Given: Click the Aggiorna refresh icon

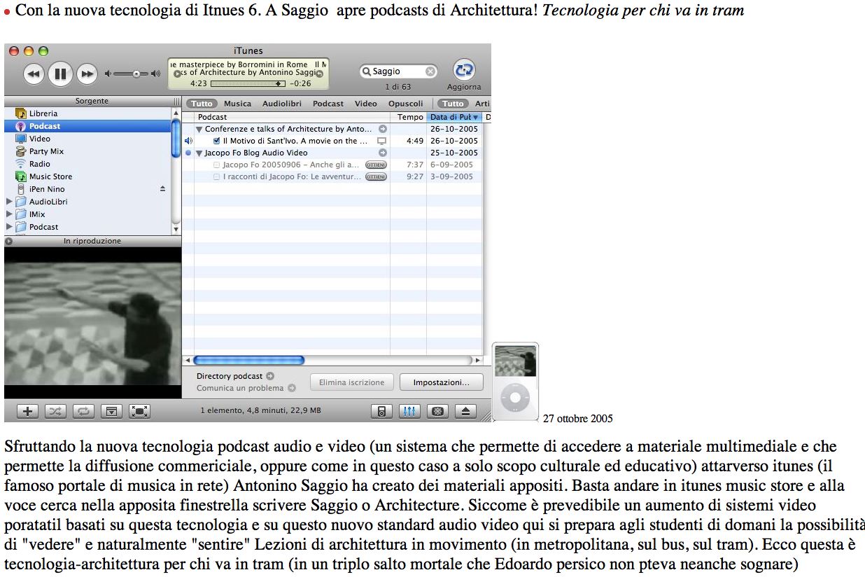Looking at the screenshot, I should 463,70.
